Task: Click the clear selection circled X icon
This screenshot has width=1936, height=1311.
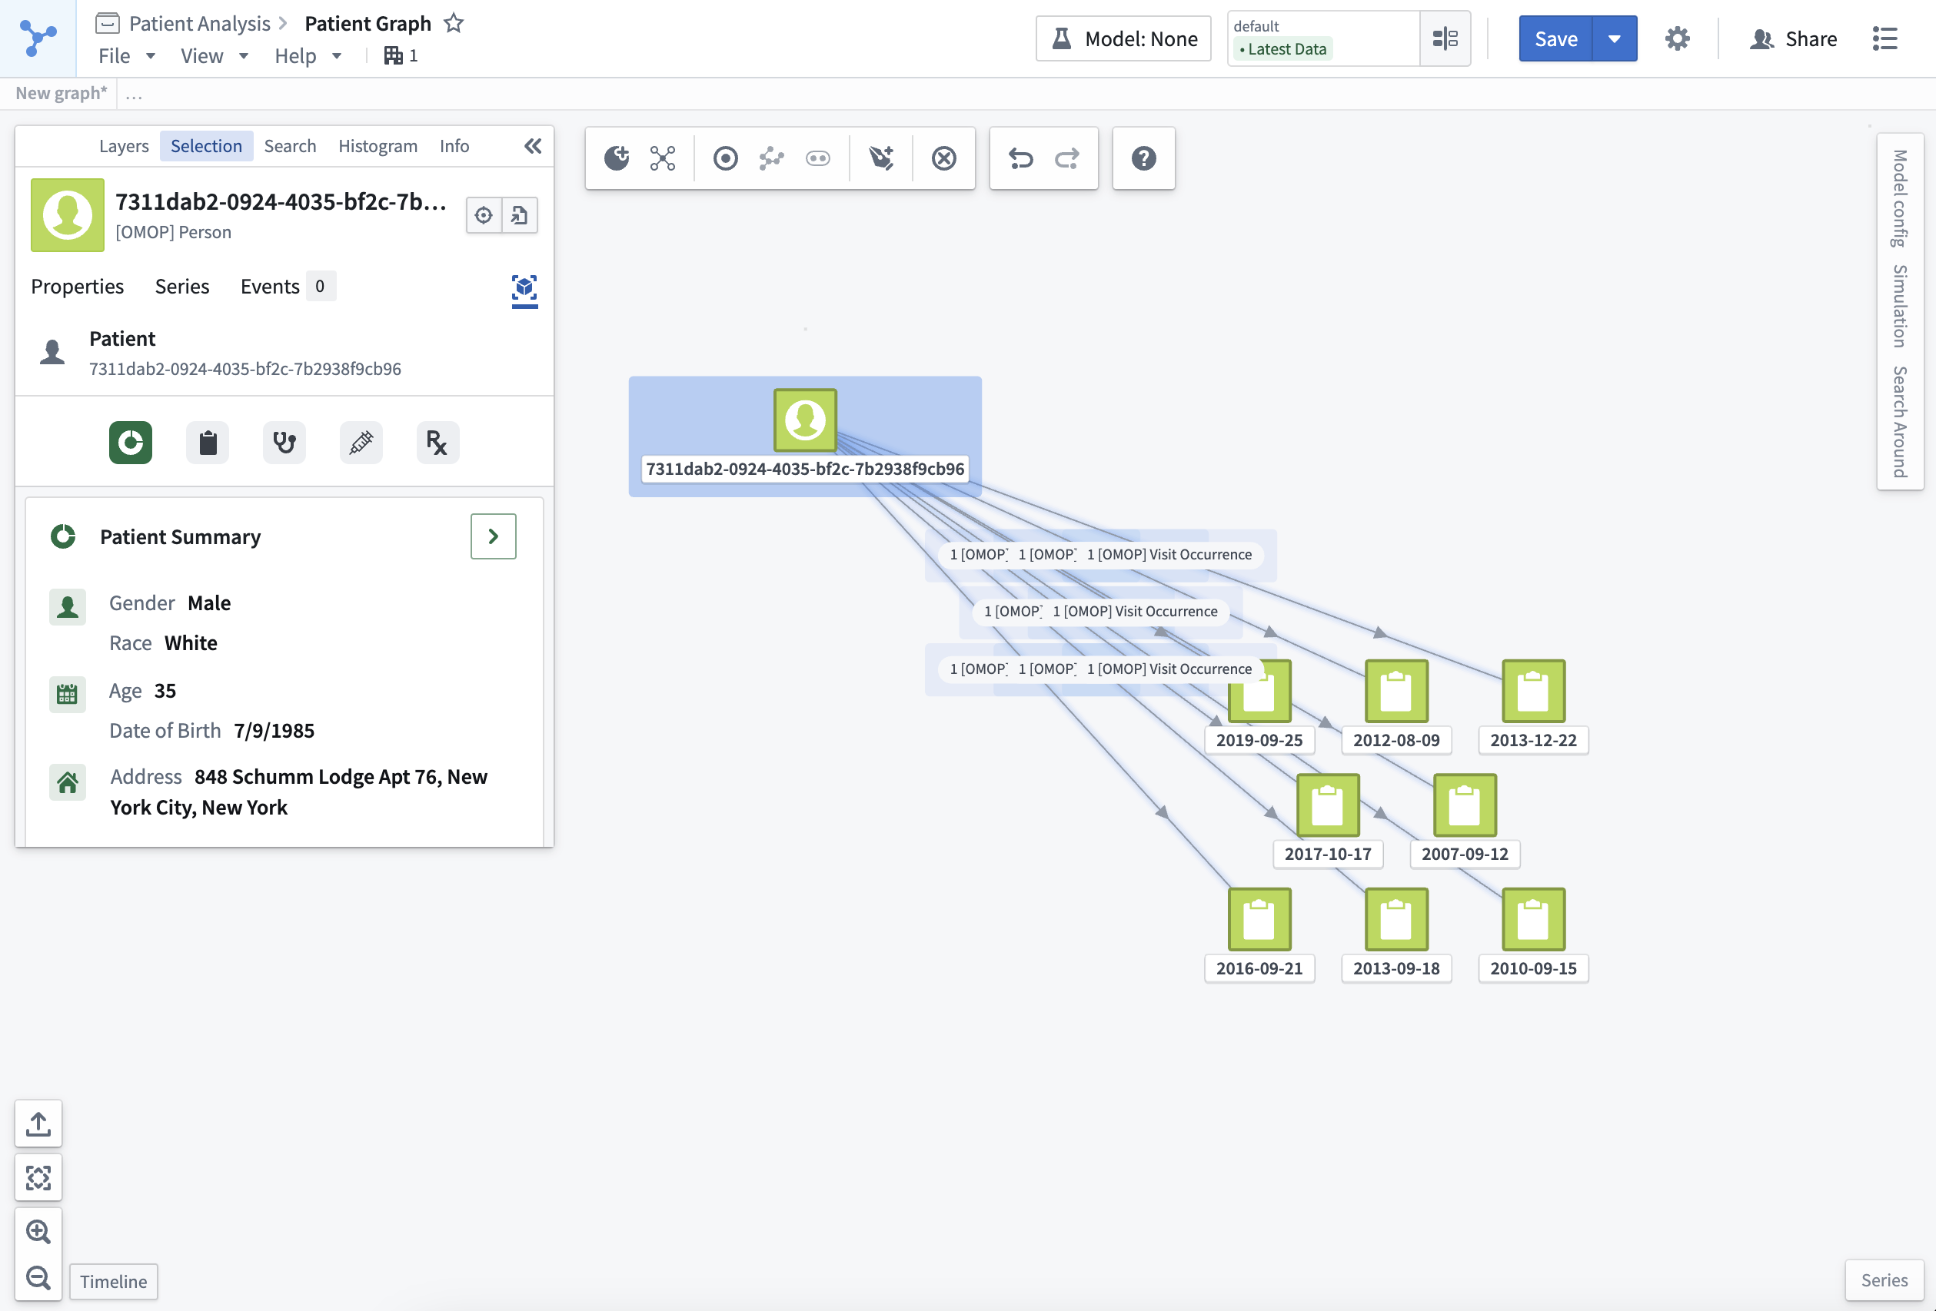Action: pyautogui.click(x=943, y=158)
